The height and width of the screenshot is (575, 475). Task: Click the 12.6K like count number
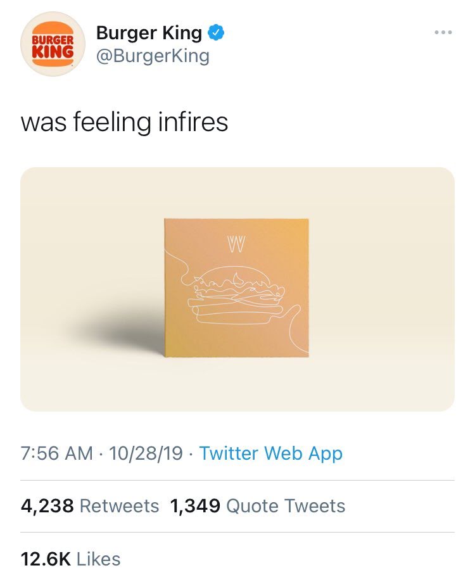click(x=46, y=559)
